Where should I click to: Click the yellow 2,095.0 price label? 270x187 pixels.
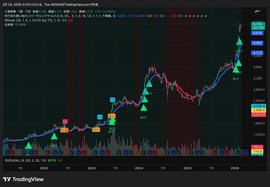tap(258, 110)
